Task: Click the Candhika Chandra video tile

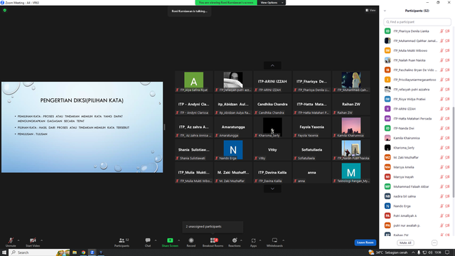Action: pyautogui.click(x=272, y=105)
